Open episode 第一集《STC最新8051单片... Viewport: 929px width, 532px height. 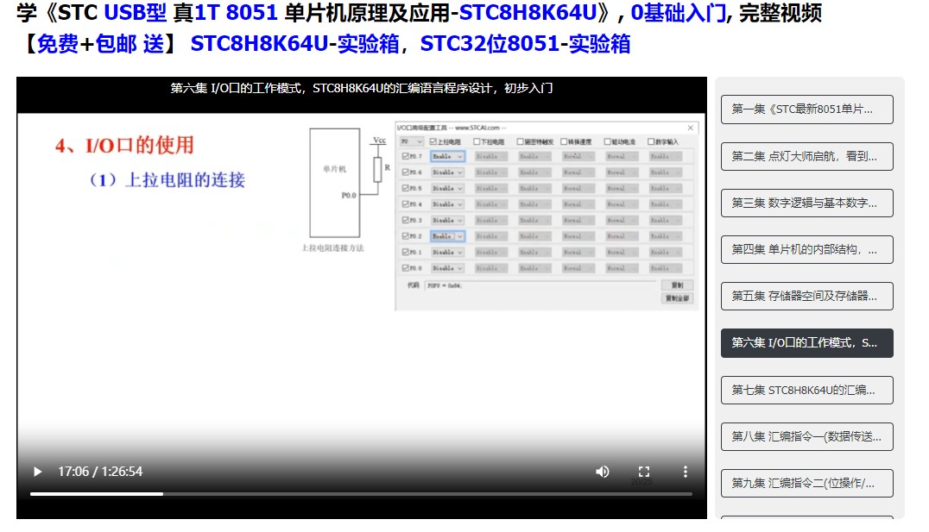tap(807, 110)
